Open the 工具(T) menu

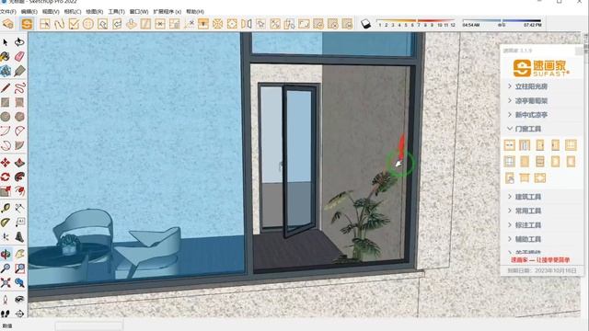(117, 12)
